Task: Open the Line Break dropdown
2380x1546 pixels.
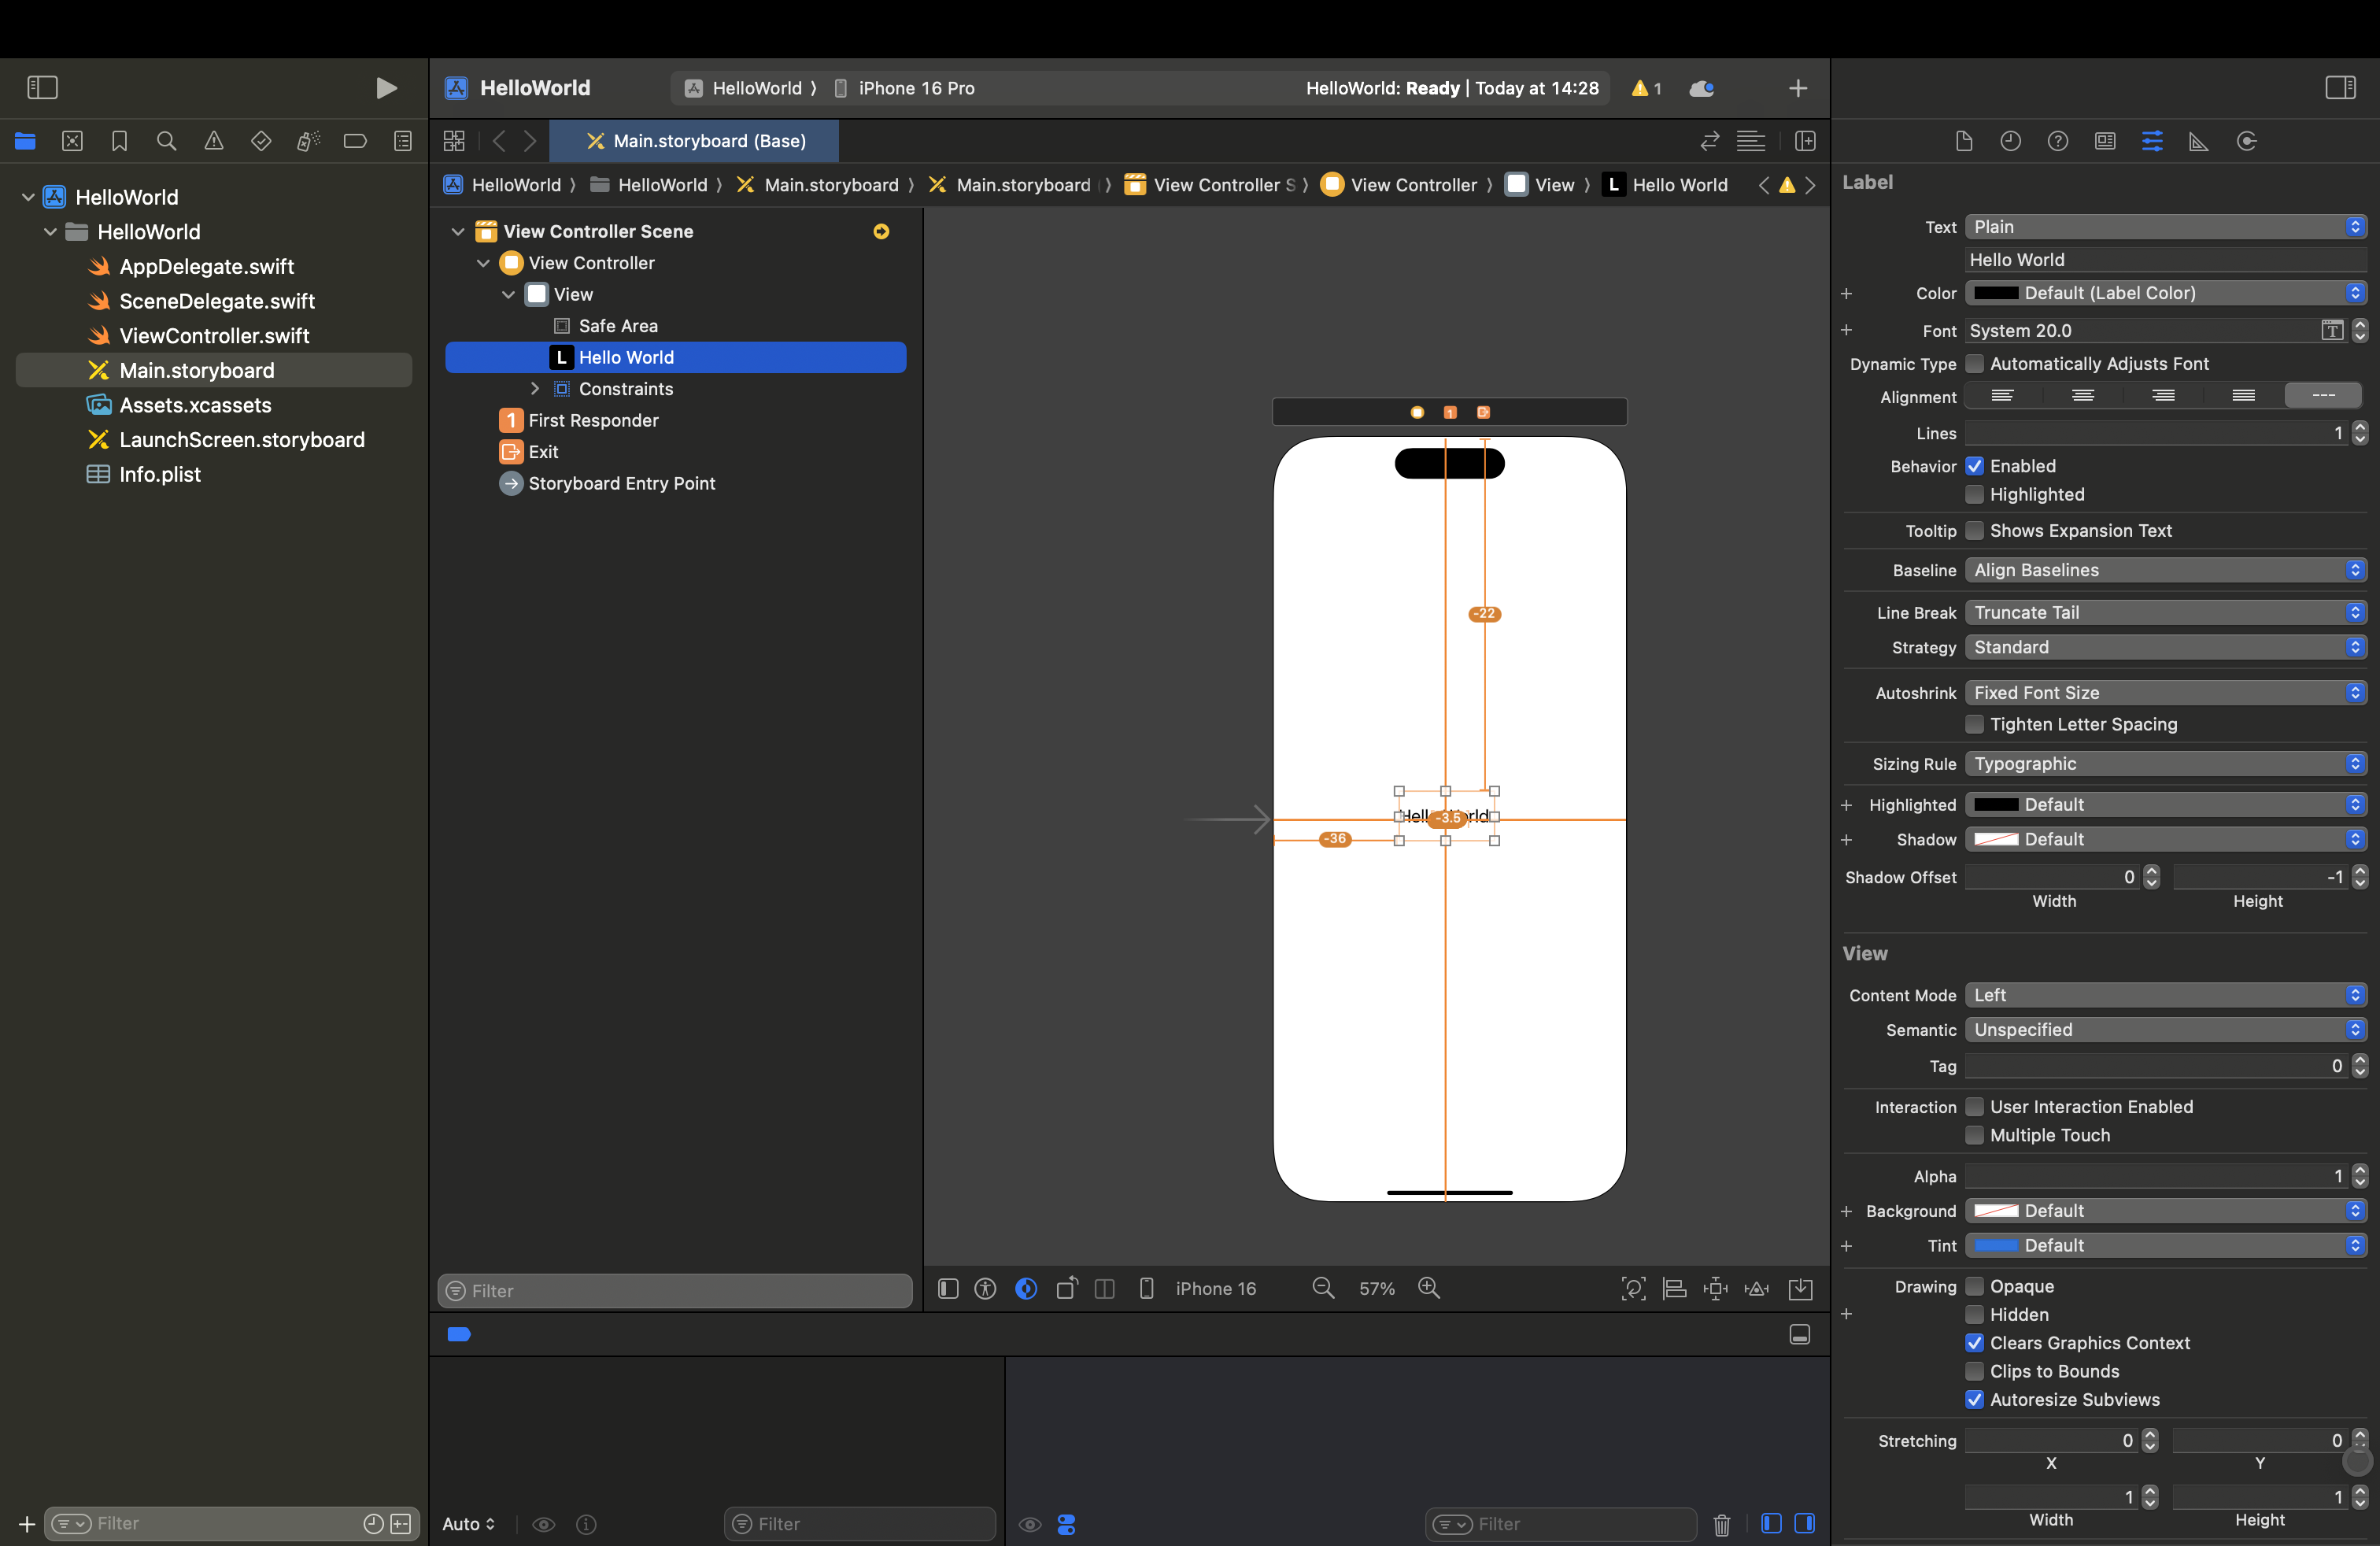Action: point(2165,612)
